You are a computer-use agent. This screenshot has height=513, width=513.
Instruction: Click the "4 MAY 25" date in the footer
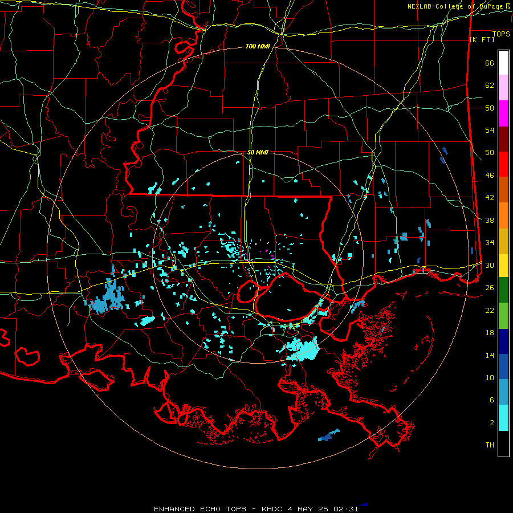pyautogui.click(x=309, y=509)
